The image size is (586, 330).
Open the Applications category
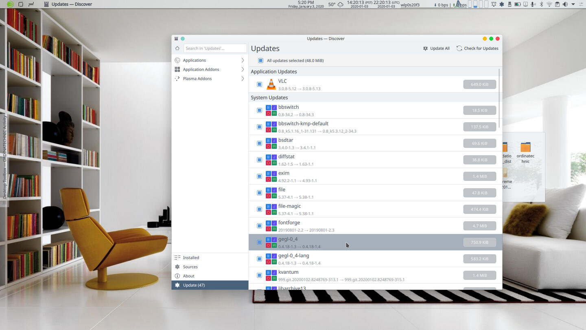210,60
